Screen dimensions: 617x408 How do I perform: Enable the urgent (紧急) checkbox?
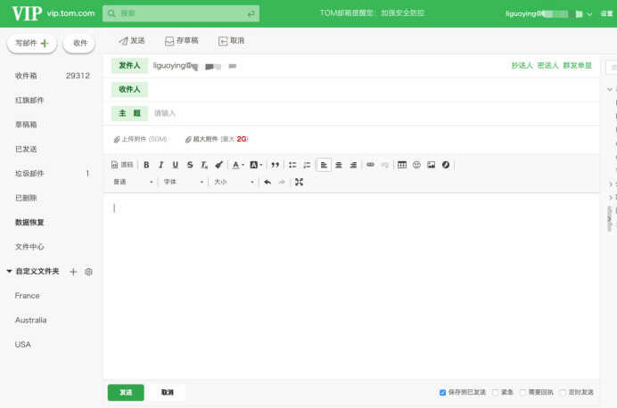[x=496, y=392]
